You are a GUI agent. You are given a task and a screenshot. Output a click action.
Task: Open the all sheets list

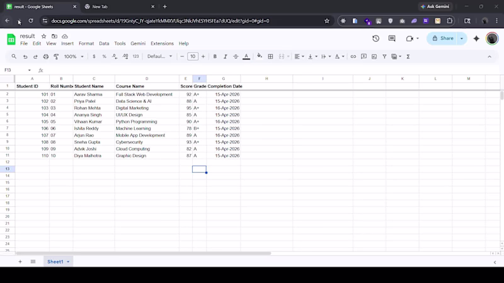pyautogui.click(x=33, y=262)
